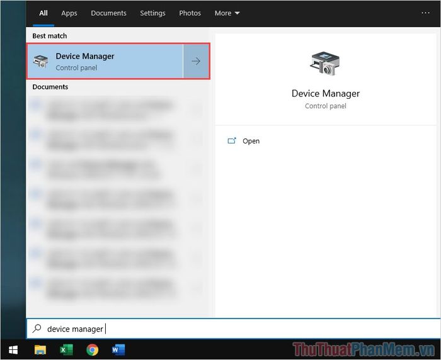Viewport: 441px width, 360px height.
Task: Open the Windows Start menu button
Action: coord(13,349)
